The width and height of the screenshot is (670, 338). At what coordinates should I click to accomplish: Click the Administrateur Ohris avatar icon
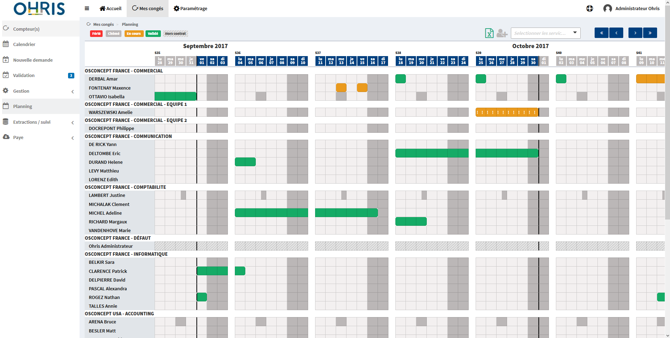point(608,8)
